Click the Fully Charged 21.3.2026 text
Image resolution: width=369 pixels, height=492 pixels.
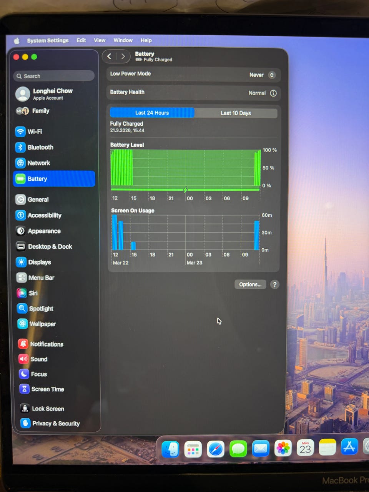click(127, 127)
